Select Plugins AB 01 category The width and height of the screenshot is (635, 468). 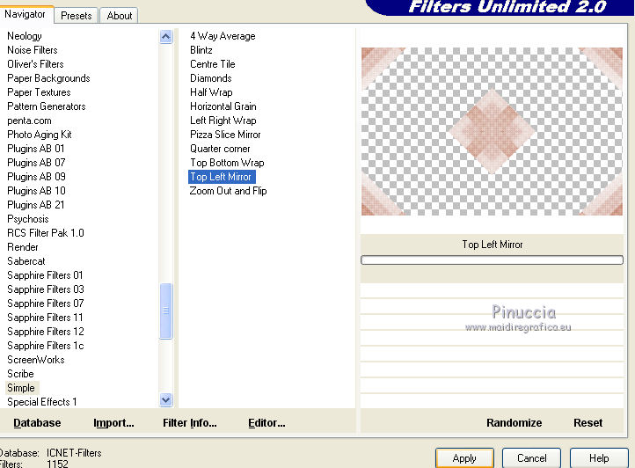pyautogui.click(x=36, y=149)
